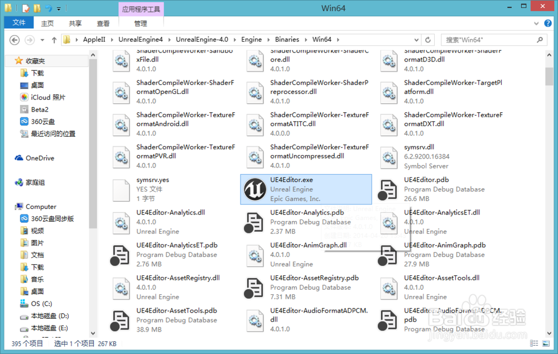Click the file list scroll down arrow
558x354 pixels.
(x=549, y=333)
